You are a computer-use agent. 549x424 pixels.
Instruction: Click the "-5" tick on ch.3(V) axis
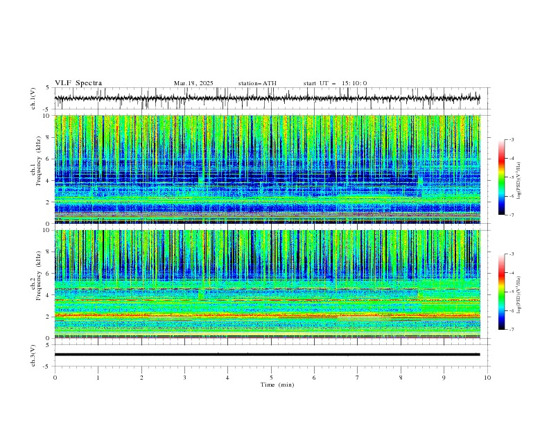(x=47, y=366)
